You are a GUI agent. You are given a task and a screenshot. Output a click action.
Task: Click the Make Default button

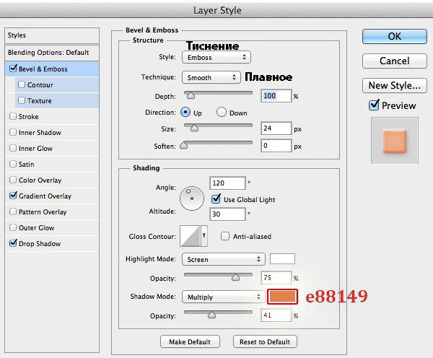coord(190,341)
